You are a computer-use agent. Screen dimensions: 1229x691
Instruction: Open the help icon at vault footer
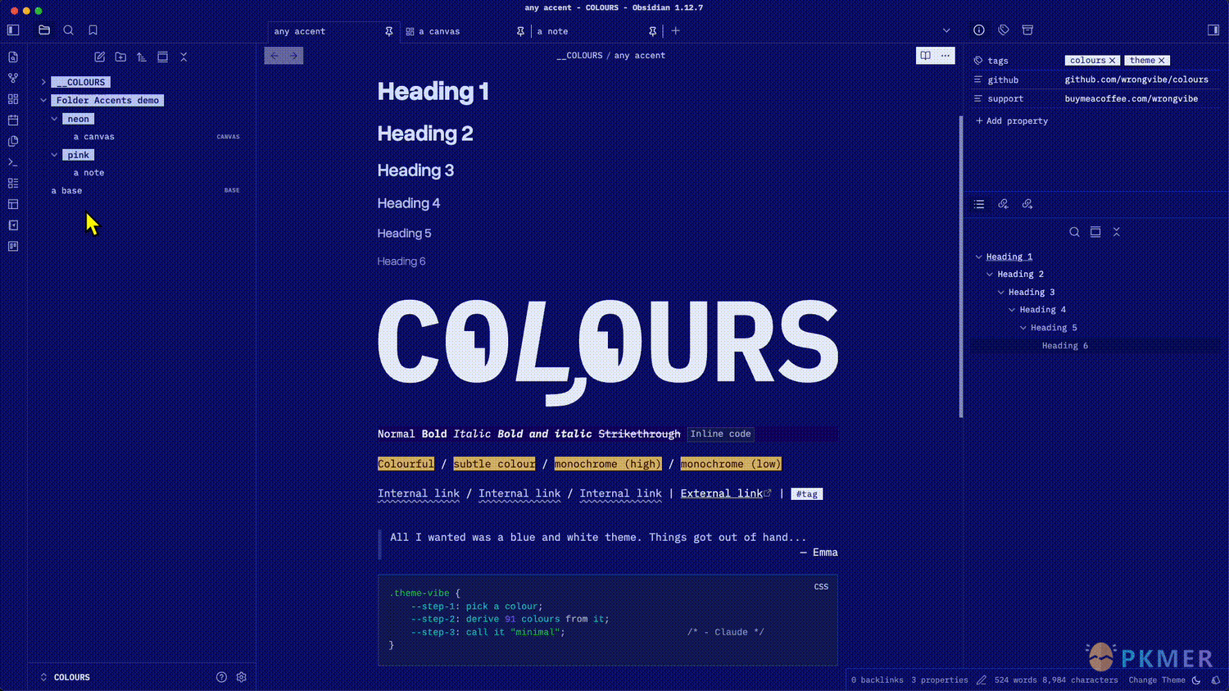coord(221,677)
